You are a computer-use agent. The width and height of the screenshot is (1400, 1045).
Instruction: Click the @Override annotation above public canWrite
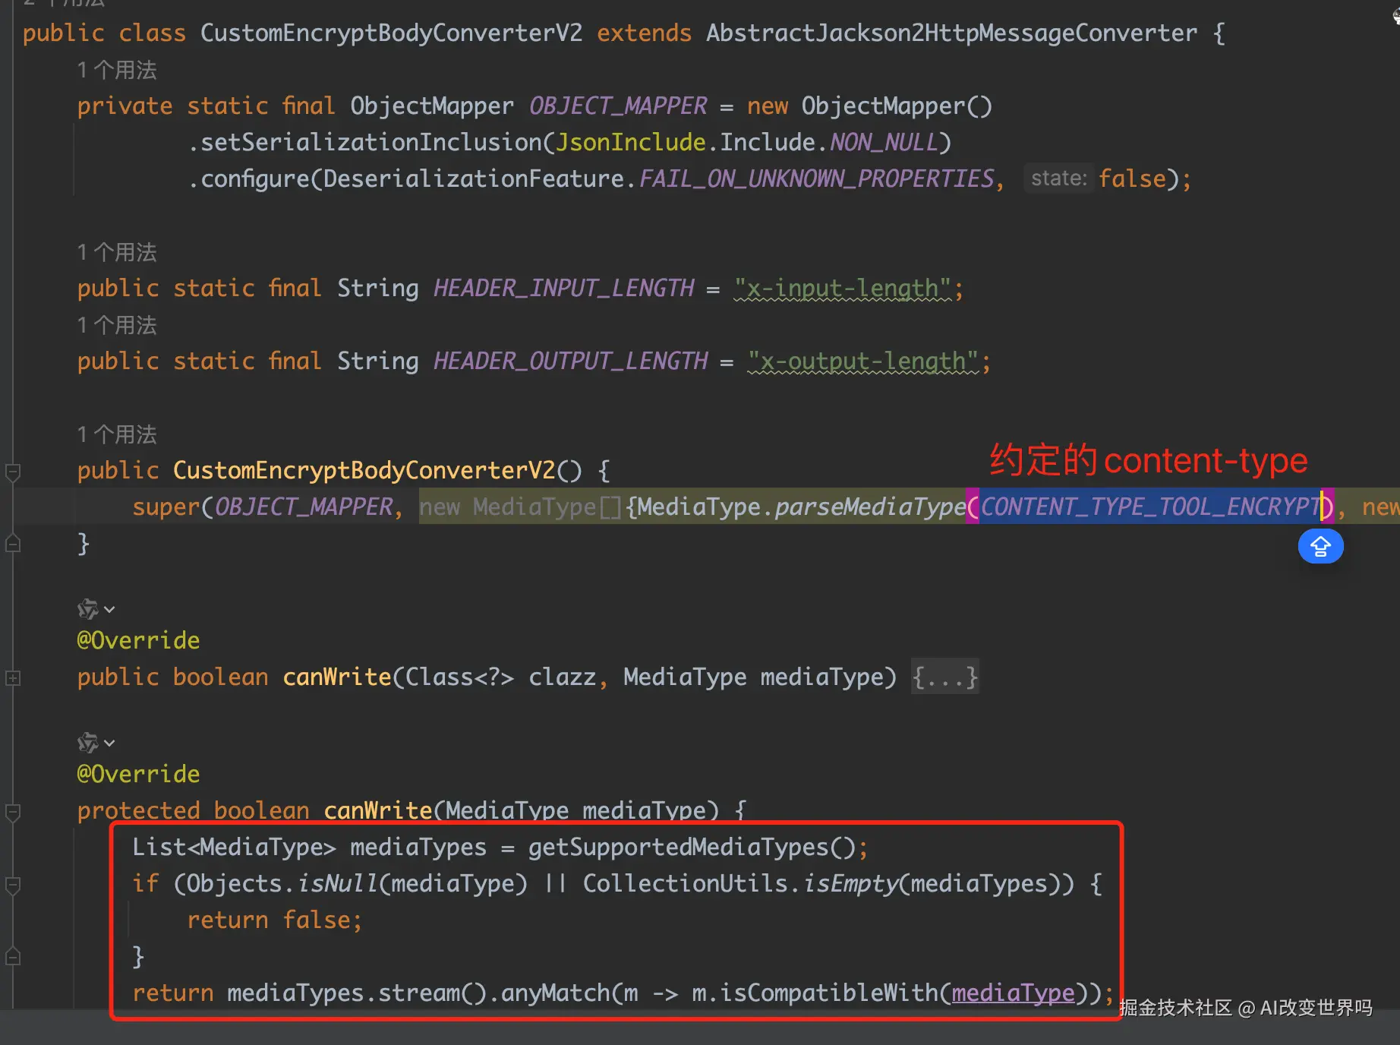[138, 640]
